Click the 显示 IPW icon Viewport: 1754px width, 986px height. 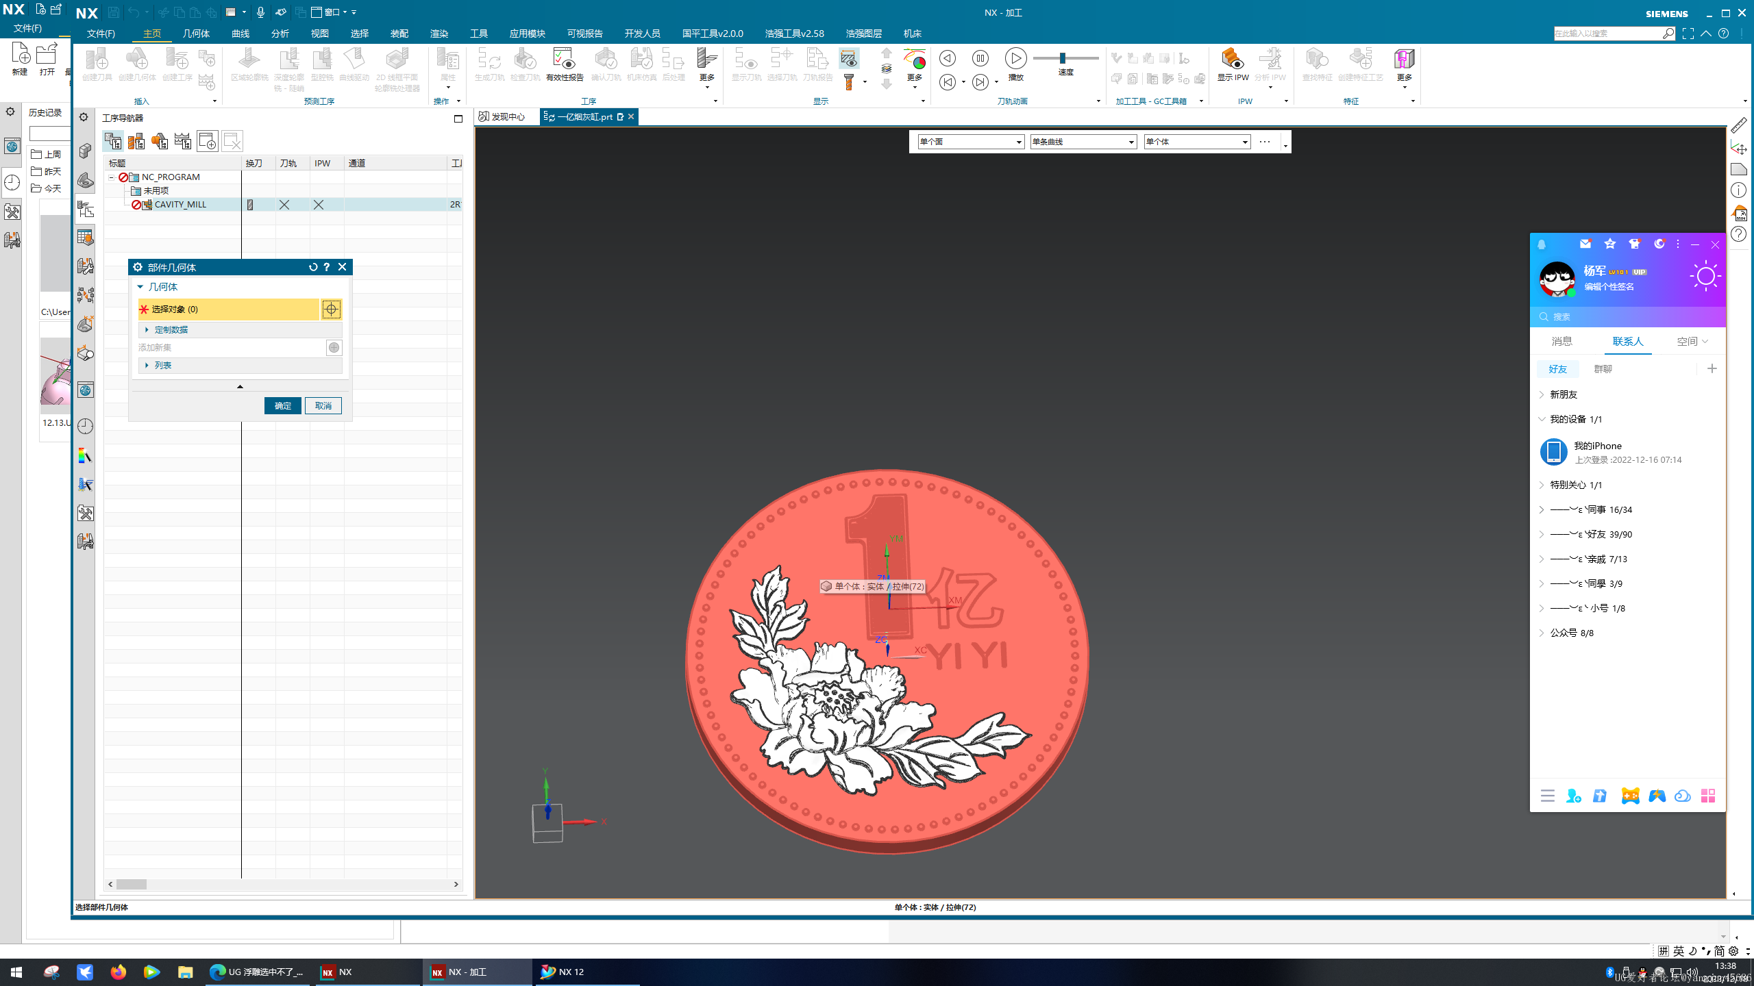[1233, 59]
